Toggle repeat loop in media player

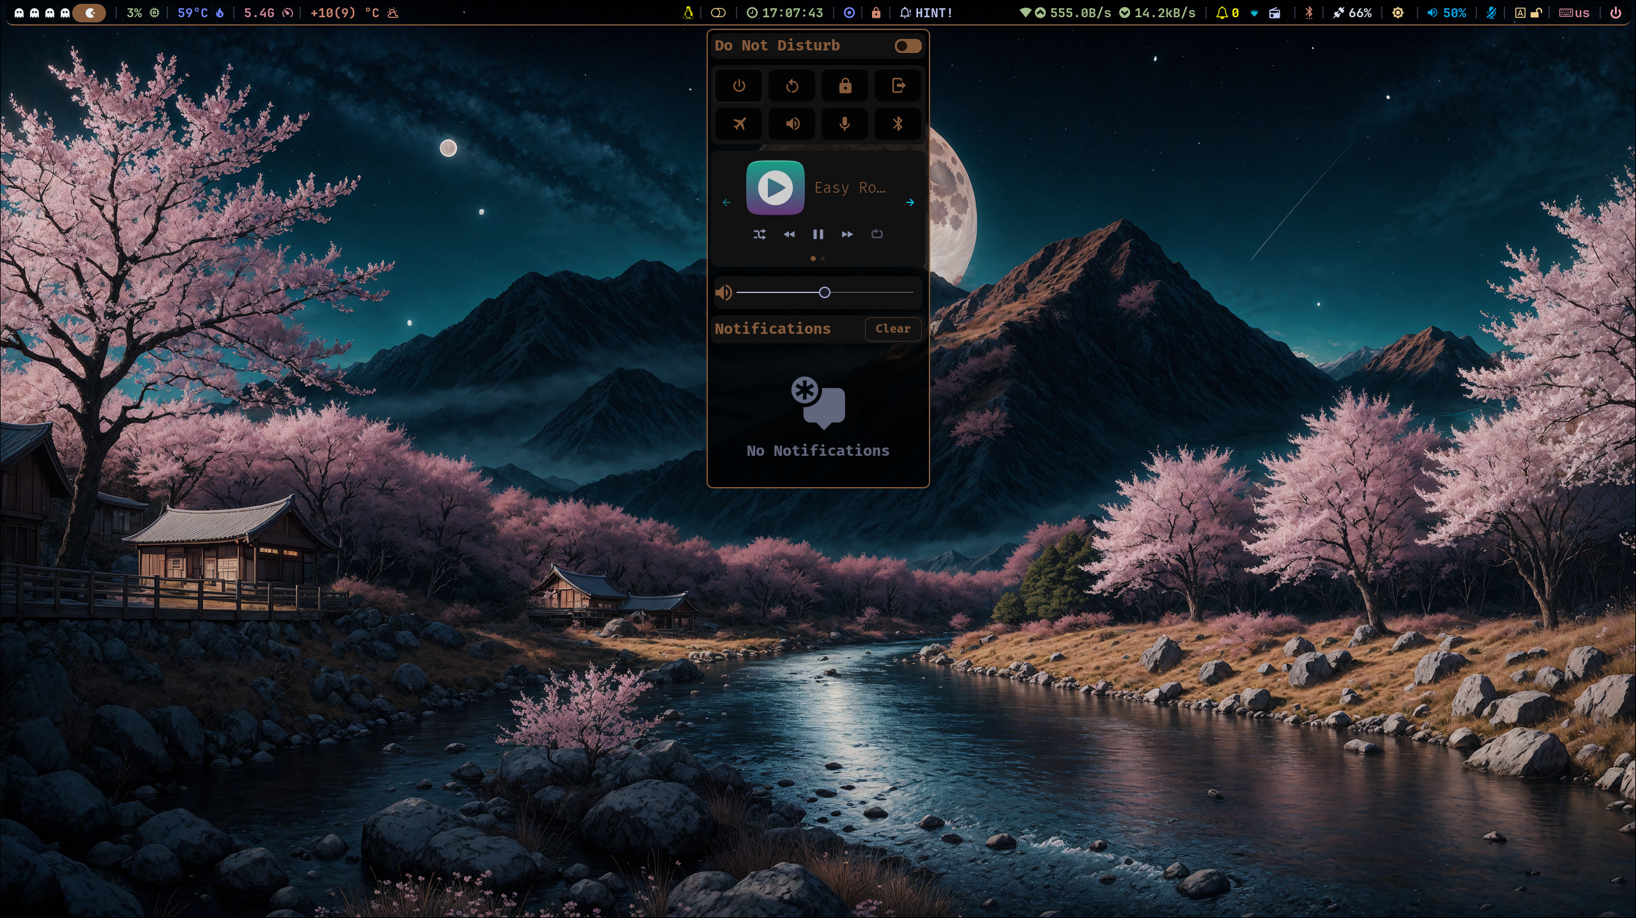[x=877, y=234]
